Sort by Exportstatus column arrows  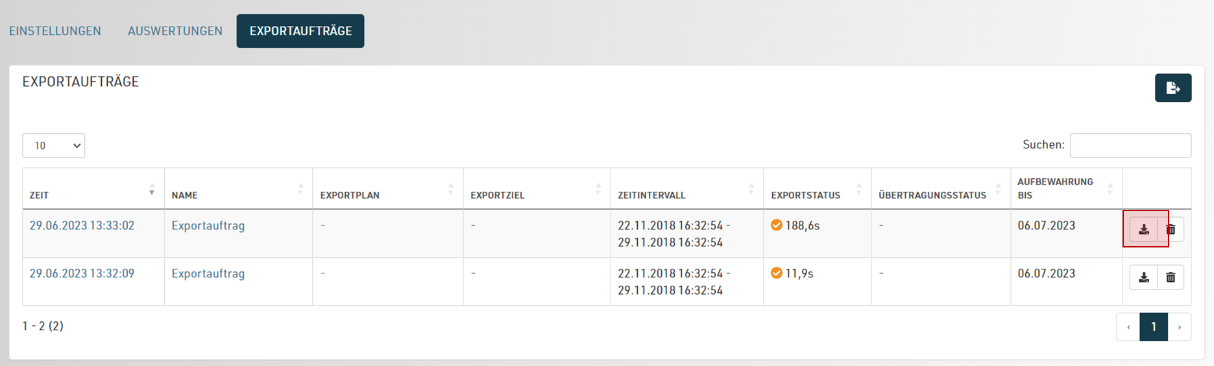(x=859, y=189)
